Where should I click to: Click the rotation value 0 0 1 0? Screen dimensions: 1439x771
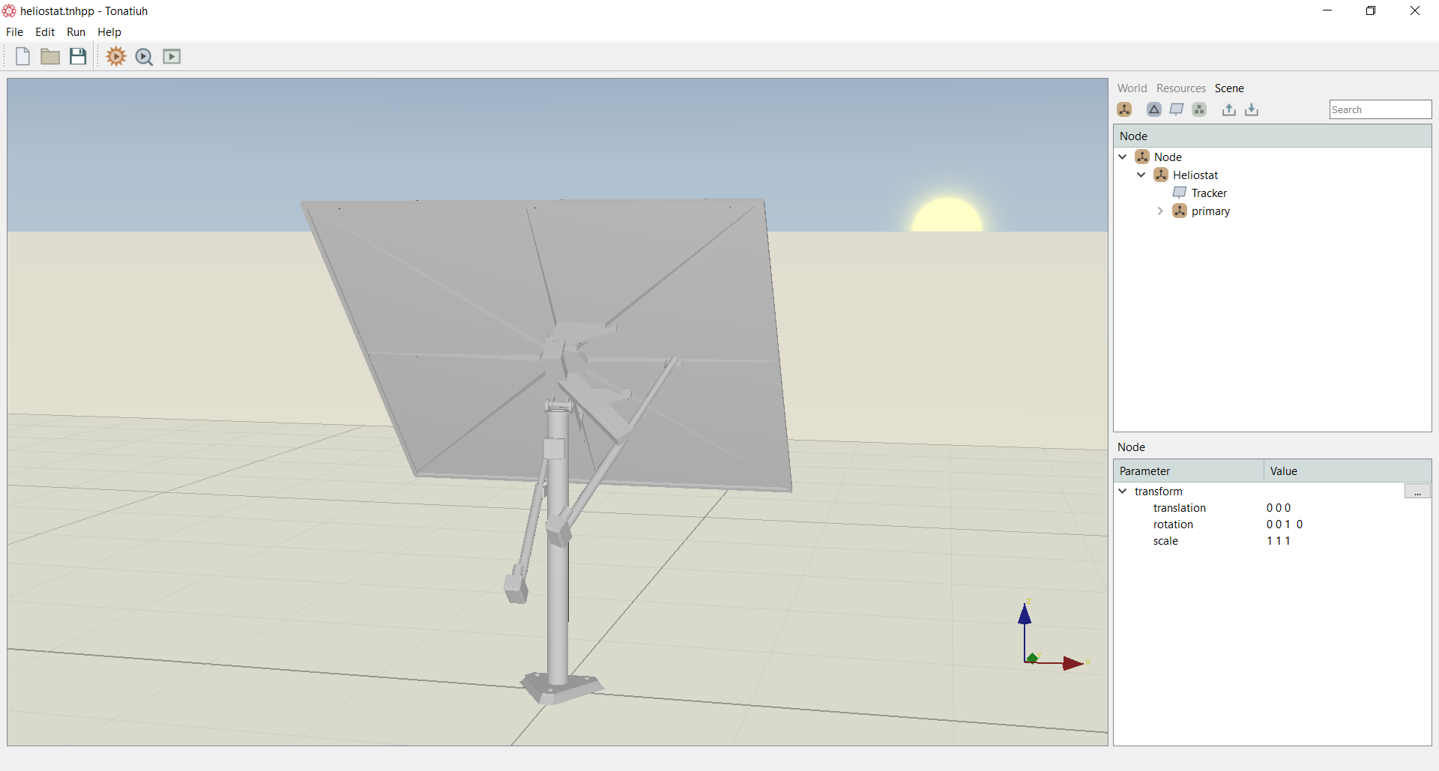point(1285,524)
